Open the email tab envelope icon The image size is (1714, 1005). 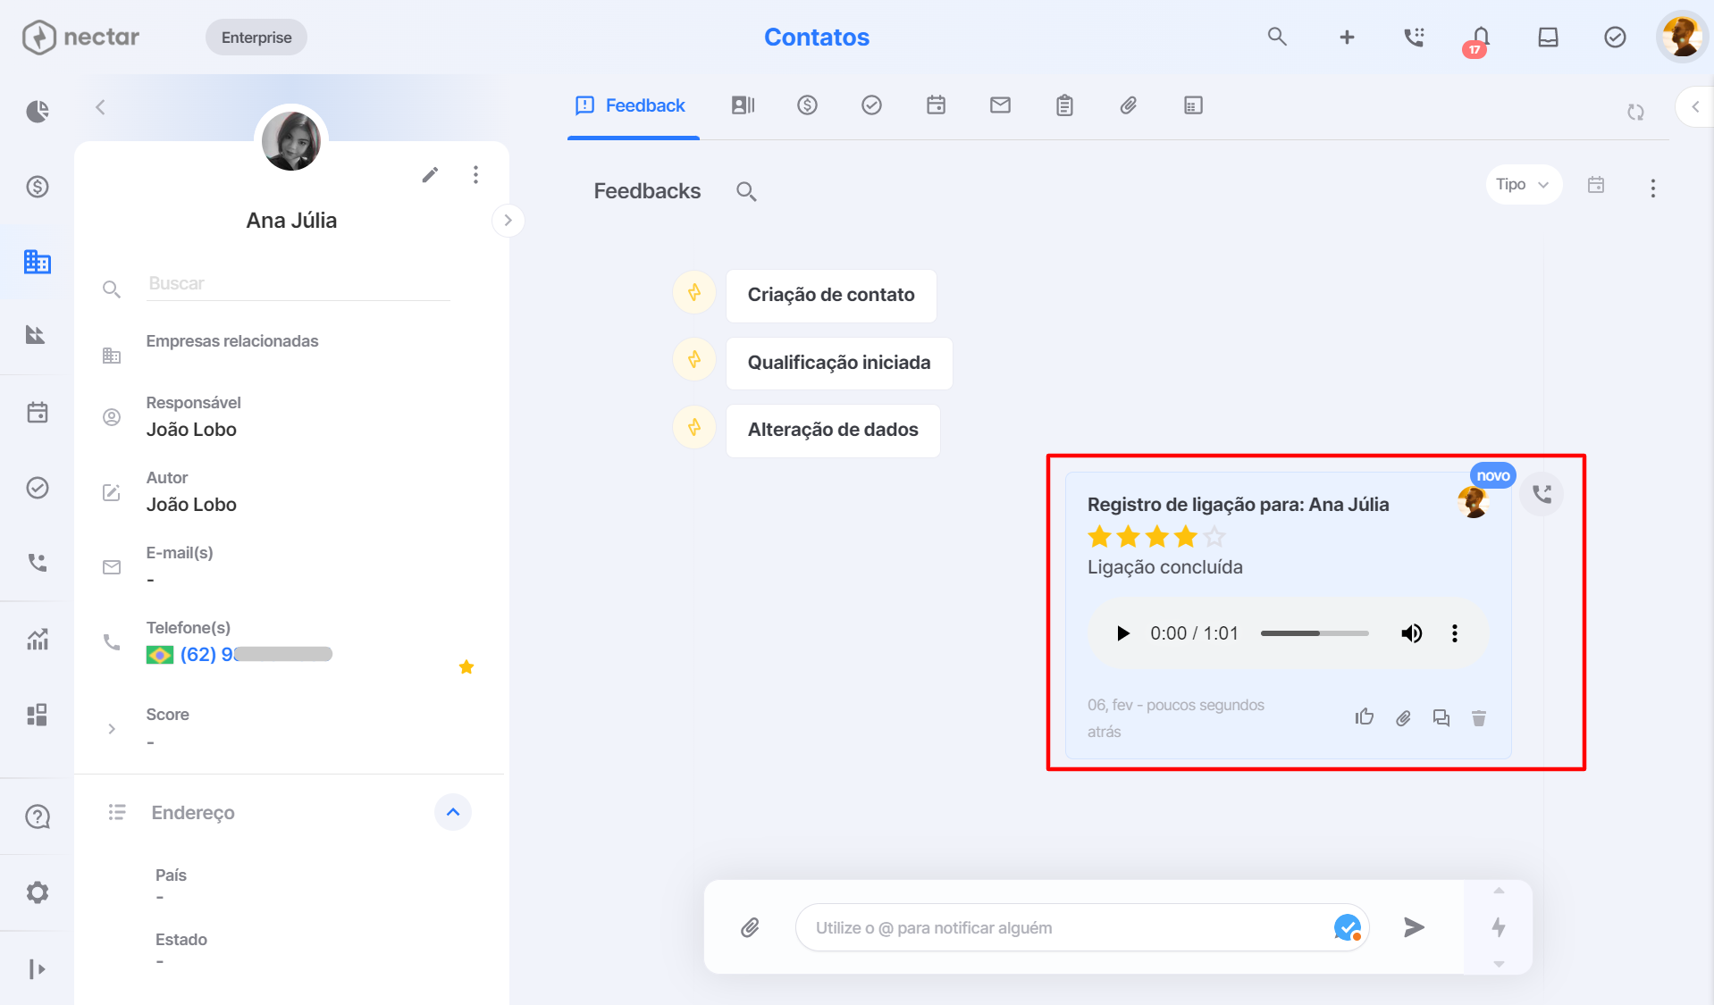[1000, 105]
